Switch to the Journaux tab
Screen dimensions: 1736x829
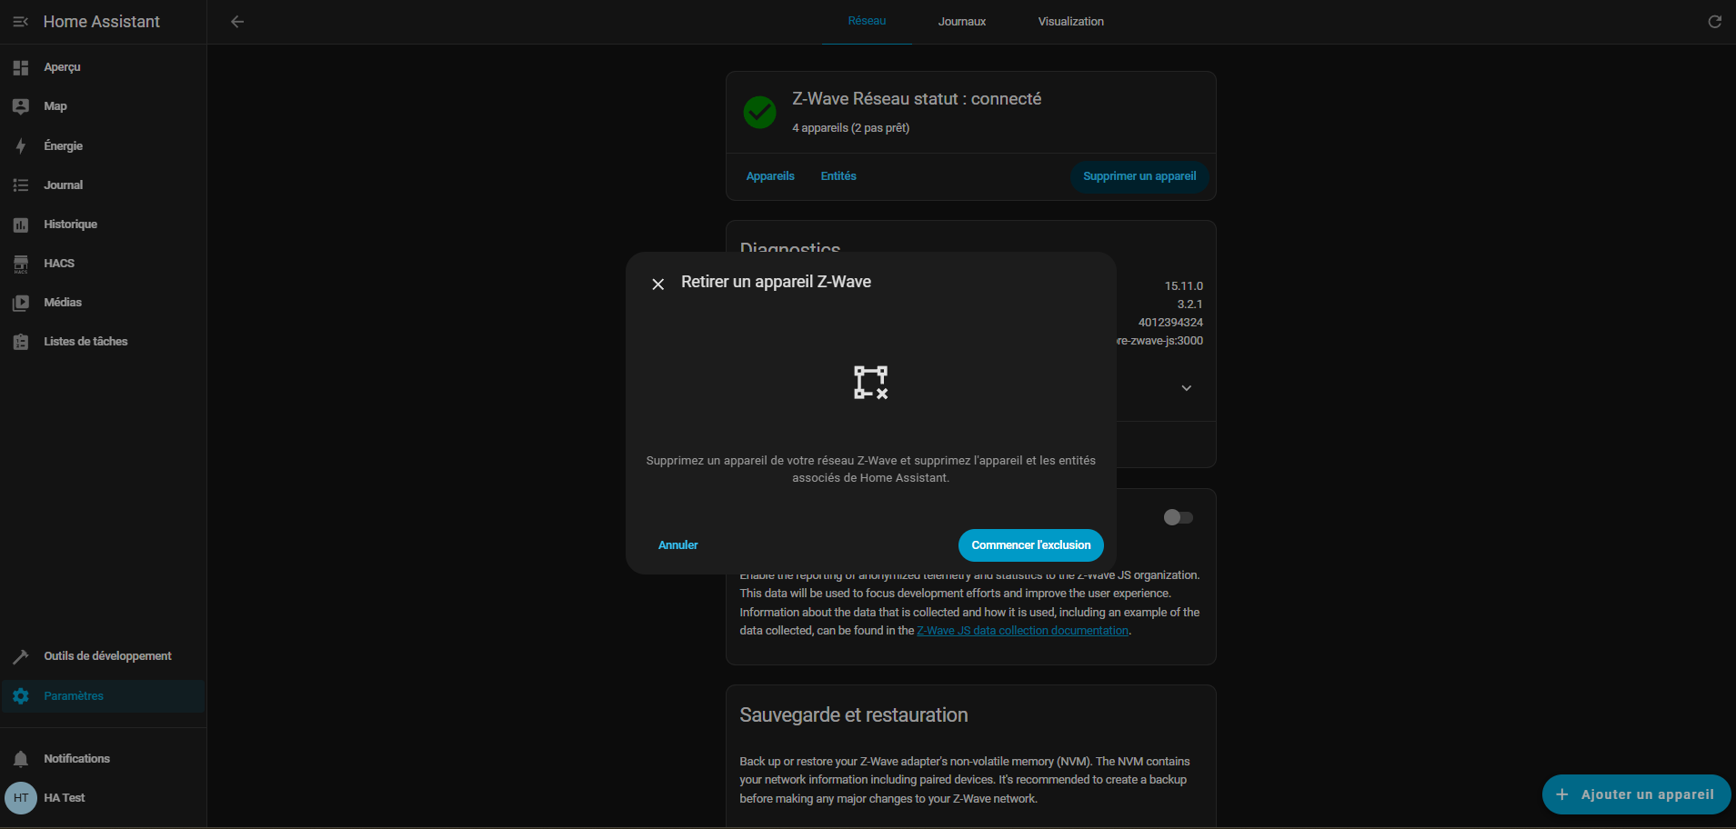coord(961,22)
